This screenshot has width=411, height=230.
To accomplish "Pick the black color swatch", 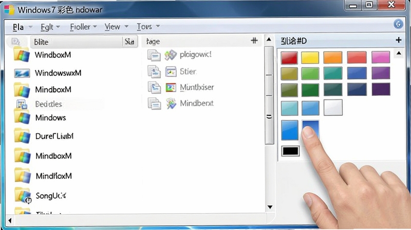I will point(290,151).
